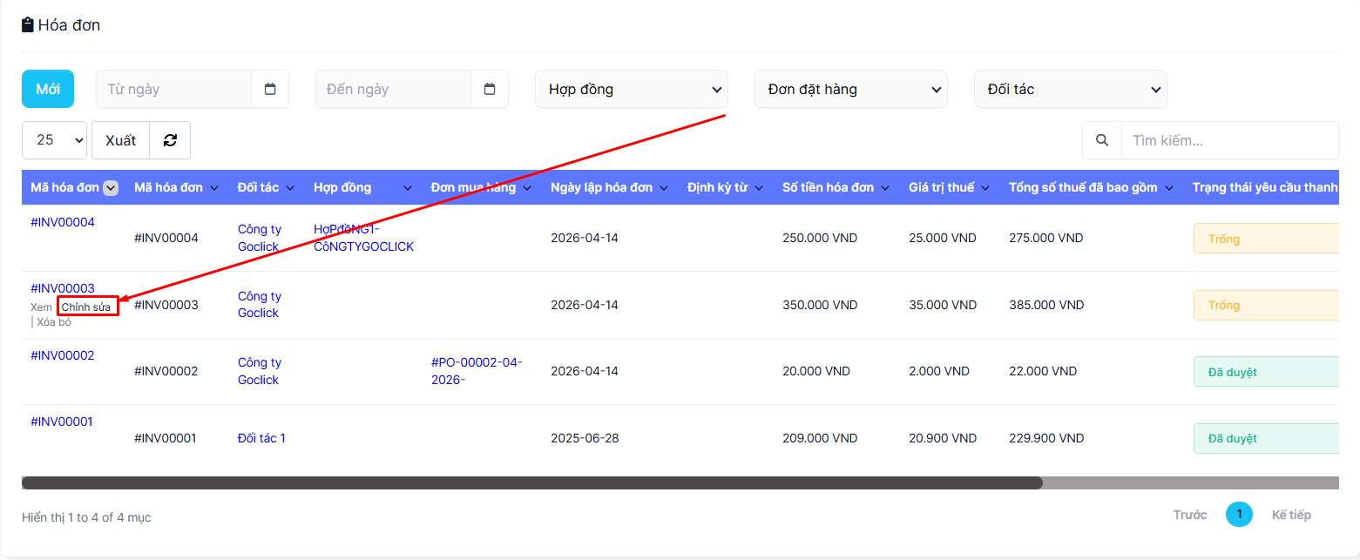Click the refresh table icon button

pyautogui.click(x=170, y=140)
